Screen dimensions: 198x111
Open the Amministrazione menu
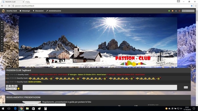point(54,11)
